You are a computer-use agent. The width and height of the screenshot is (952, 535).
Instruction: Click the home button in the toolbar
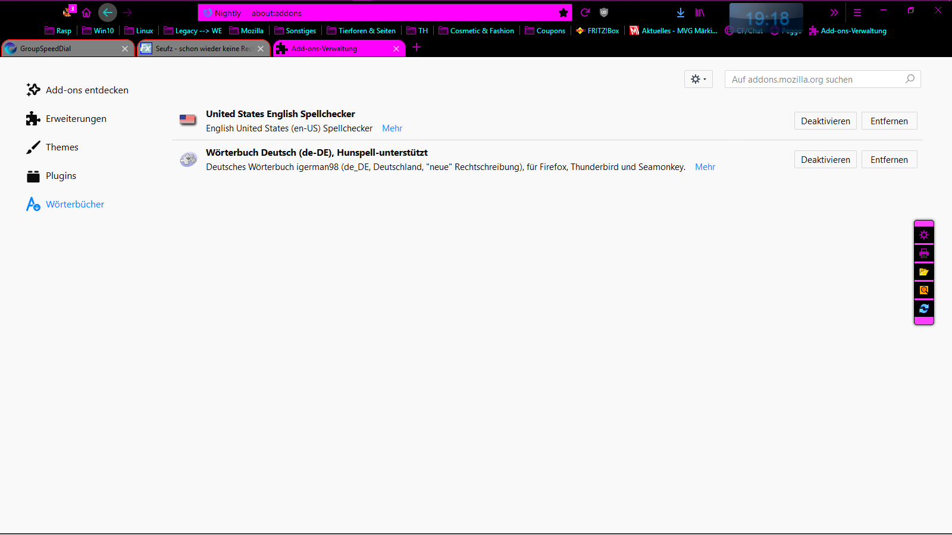[x=86, y=12]
